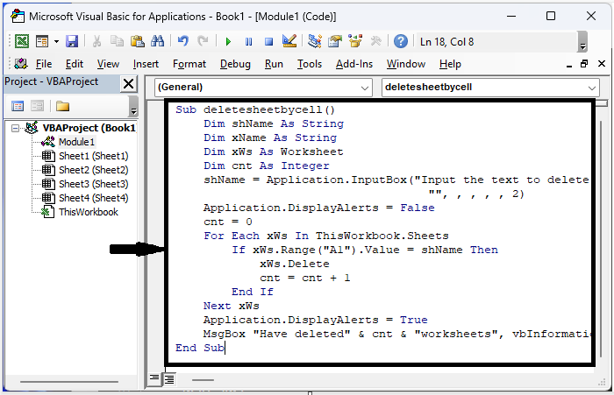The width and height of the screenshot is (614, 395).
Task: Click the VBA control menu icon beside File
Action: [21, 63]
